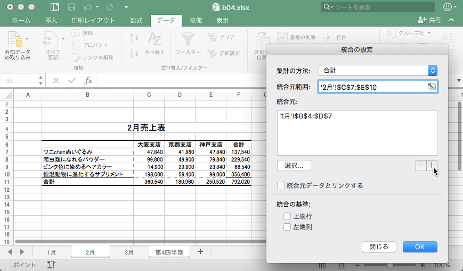Viewport: 463px width, 271px height.
Task: Click the next sheet navigation arrow
Action: 22,252
